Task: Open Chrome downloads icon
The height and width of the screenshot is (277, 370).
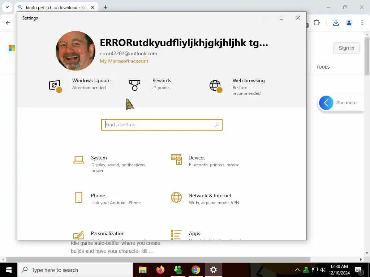Action: [336, 23]
